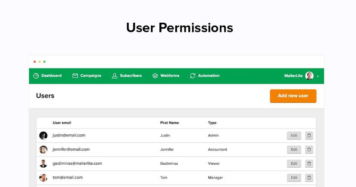This screenshot has width=356, height=187.
Task: Click the User email column header
Action: 62,123
